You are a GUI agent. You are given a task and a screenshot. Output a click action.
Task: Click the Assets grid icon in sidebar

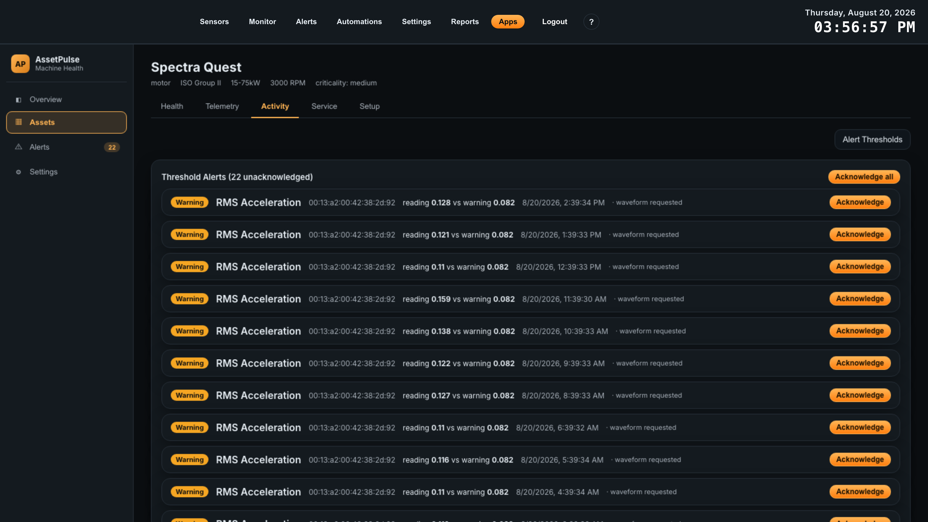coord(19,122)
